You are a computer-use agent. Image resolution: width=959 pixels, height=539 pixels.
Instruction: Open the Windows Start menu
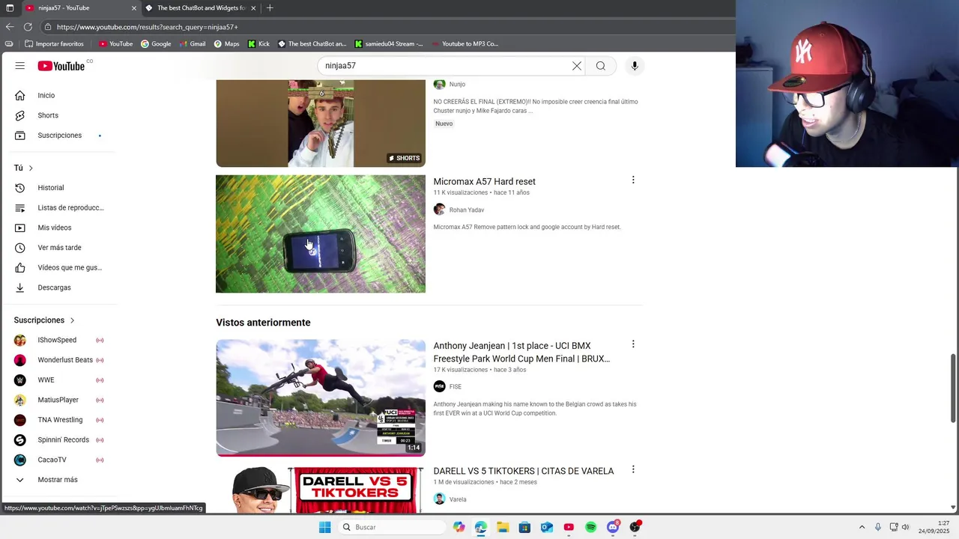(x=324, y=527)
